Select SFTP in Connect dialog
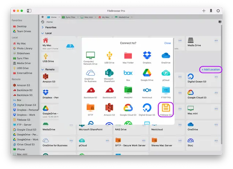 90,110
